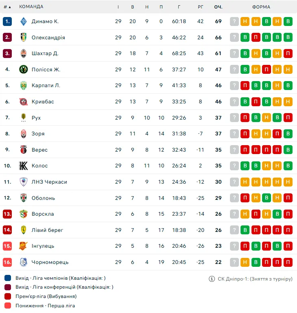Viewport: 297px width, 313px height.
Task: Click the rank 16 badge for Чорноморець
Action: point(7,262)
